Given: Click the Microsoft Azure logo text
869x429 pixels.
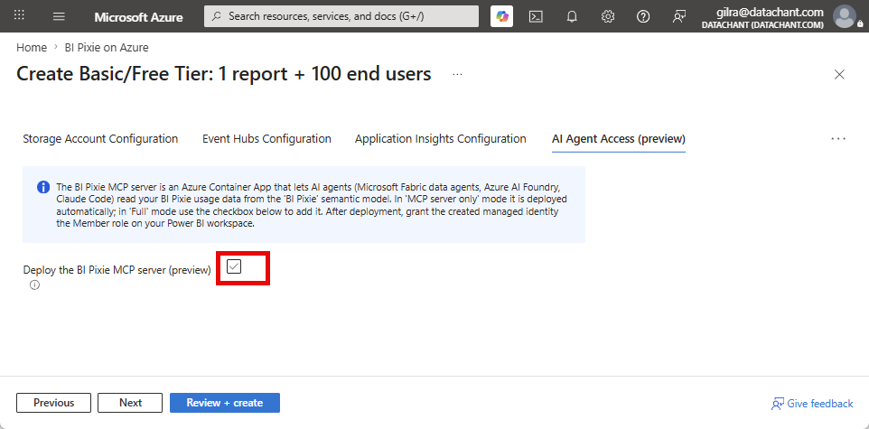Looking at the screenshot, I should point(138,17).
